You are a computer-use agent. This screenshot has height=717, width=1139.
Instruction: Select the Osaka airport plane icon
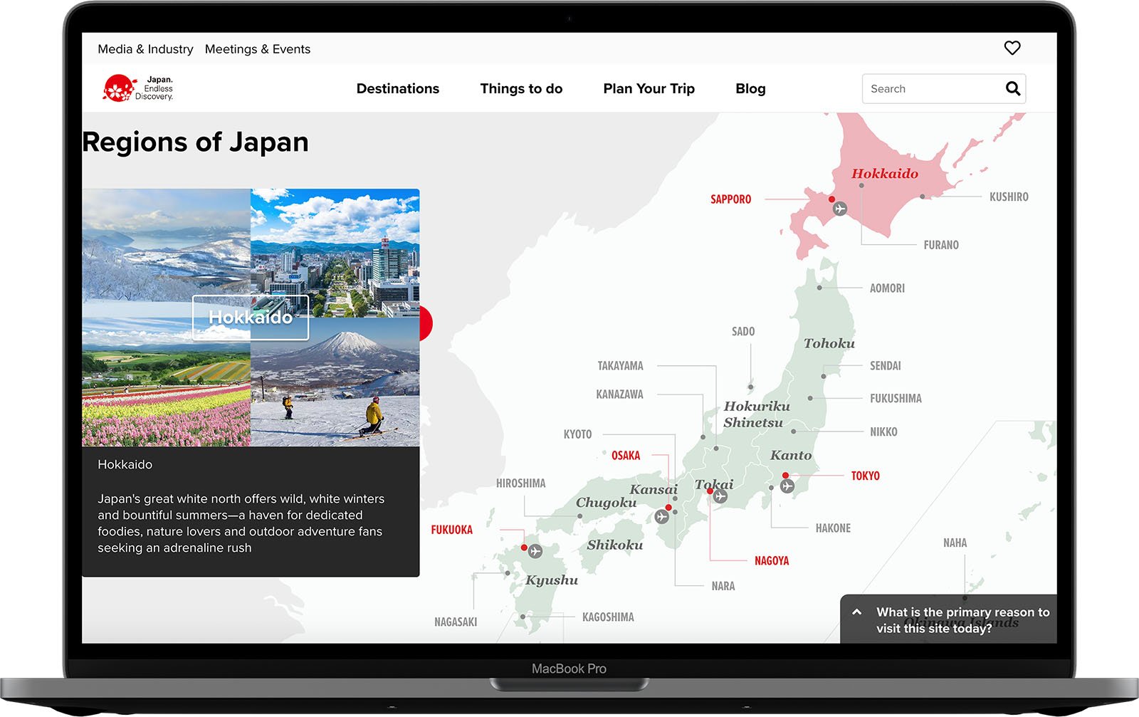click(662, 517)
